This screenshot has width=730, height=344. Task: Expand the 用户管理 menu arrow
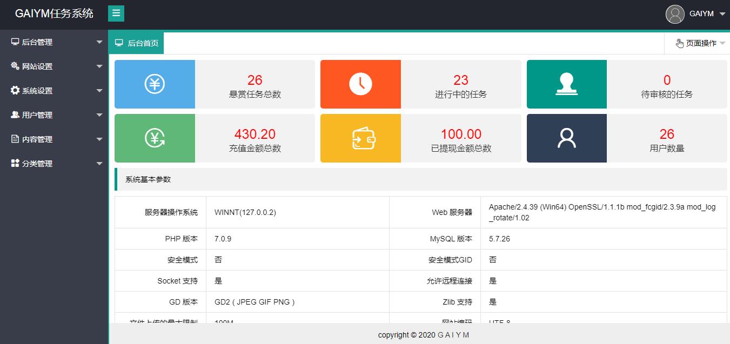99,115
